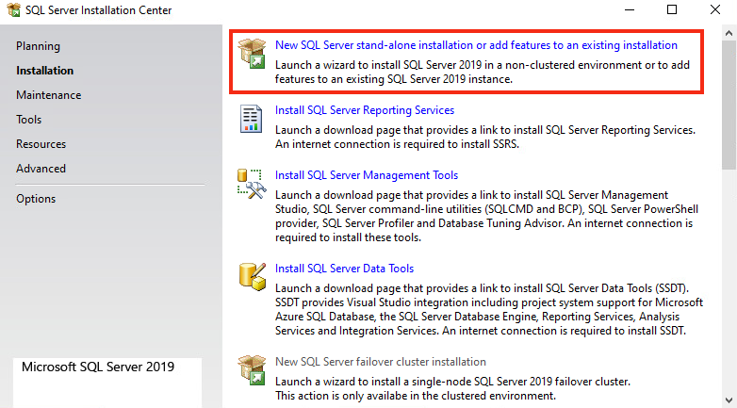Open the Advanced section
This screenshot has height=408, width=737.
click(41, 169)
